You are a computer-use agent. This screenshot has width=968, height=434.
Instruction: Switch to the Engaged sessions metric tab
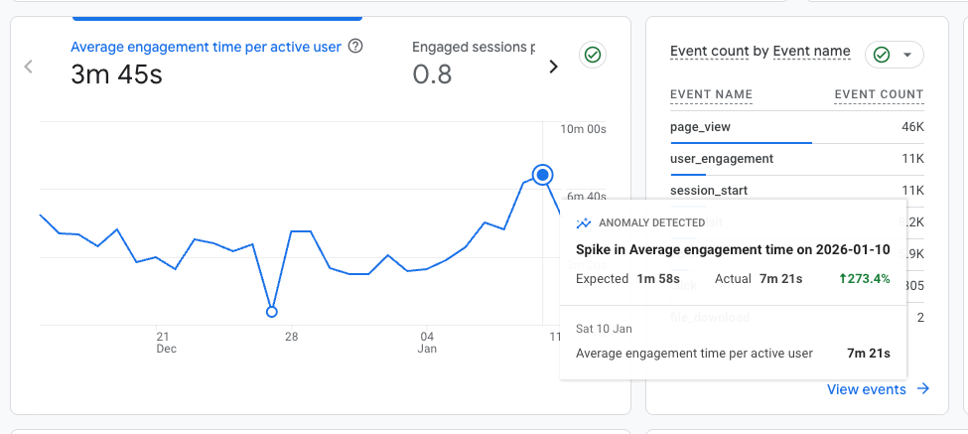474,46
